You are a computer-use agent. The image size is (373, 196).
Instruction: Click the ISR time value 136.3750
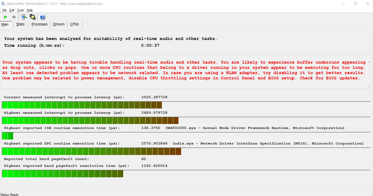[151, 128]
